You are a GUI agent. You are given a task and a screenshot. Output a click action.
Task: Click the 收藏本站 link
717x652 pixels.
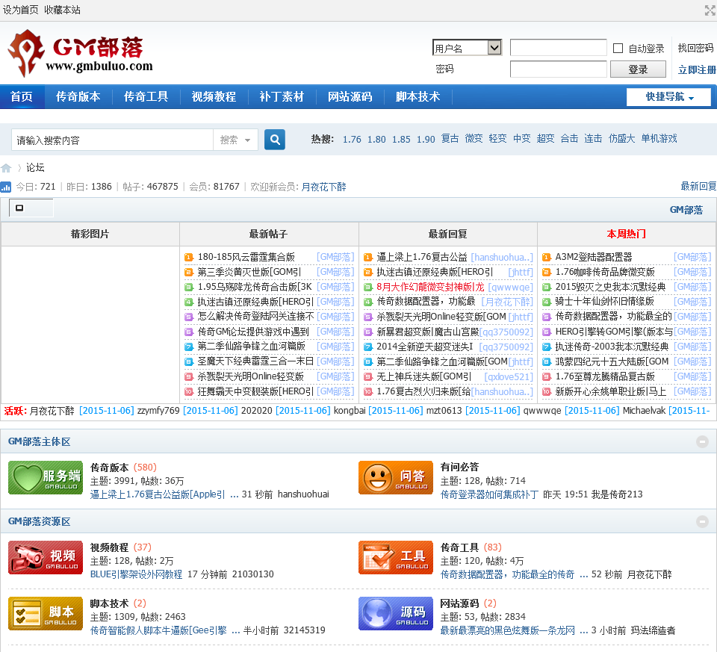[63, 10]
